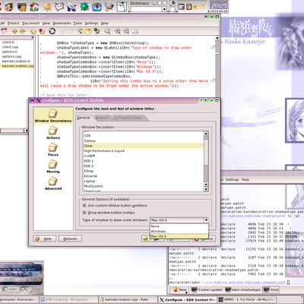Click the Kate zoom in magnifier icon
This screenshot has height=304, width=304.
tap(118, 31)
